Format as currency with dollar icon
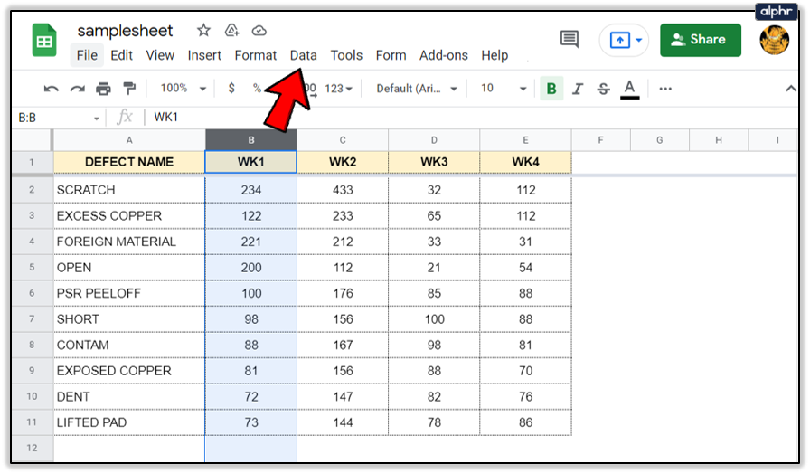The width and height of the screenshot is (810, 474). point(231,89)
